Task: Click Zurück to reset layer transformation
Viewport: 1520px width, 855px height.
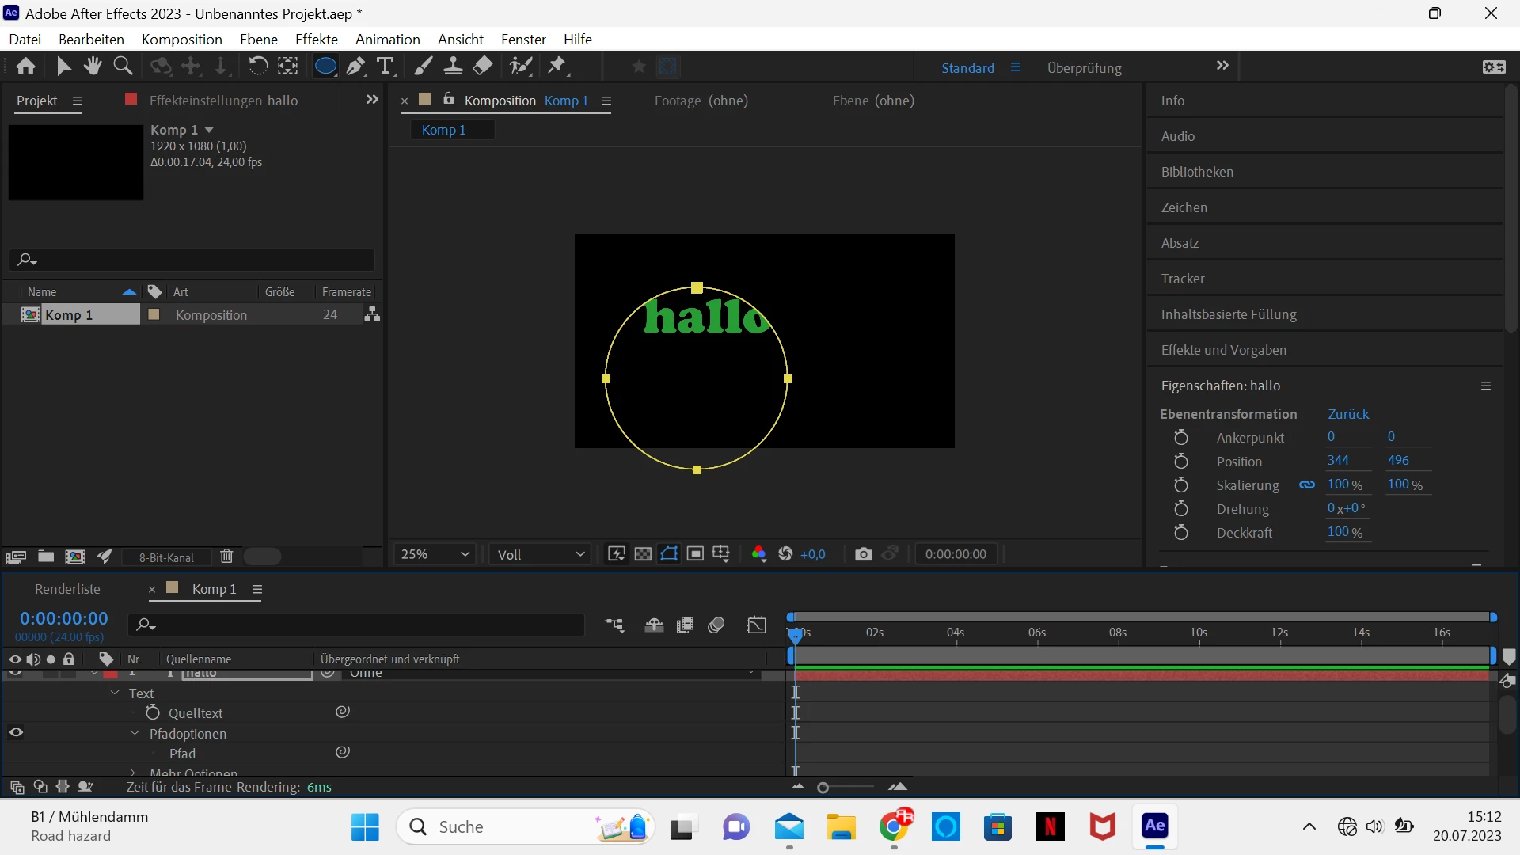Action: coord(1348,414)
